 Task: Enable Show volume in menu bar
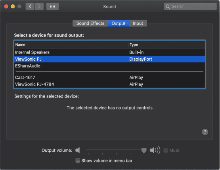pyautogui.click(x=78, y=160)
